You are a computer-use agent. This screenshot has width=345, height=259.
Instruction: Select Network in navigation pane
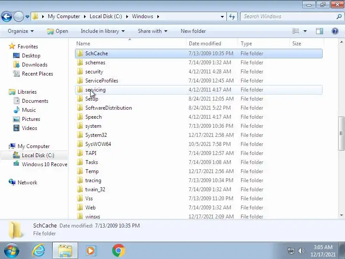(27, 182)
